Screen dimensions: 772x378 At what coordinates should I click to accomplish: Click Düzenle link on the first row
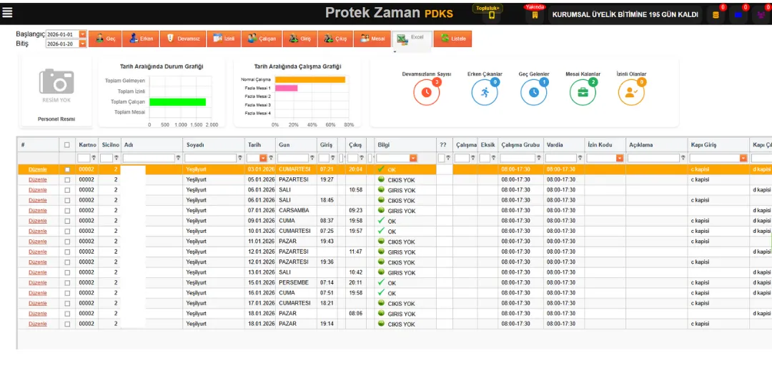37,169
